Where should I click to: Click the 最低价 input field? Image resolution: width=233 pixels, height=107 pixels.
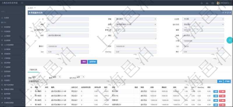pyautogui.click(x=68, y=46)
